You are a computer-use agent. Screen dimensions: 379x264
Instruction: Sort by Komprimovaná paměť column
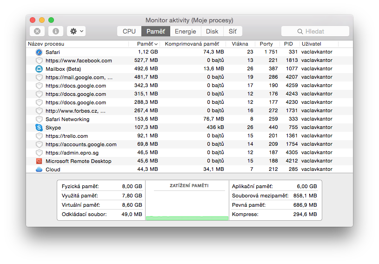(x=192, y=44)
